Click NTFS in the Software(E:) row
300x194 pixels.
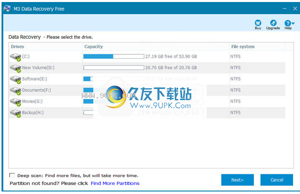(235, 79)
